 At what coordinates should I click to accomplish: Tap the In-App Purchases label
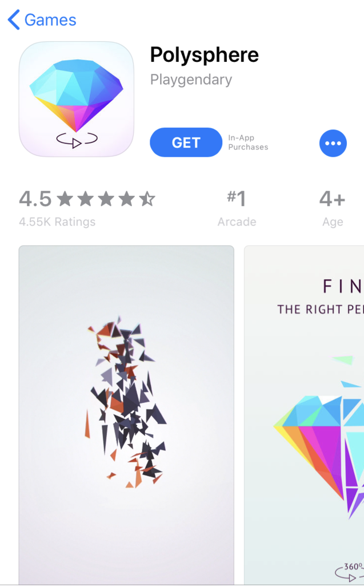click(x=248, y=142)
